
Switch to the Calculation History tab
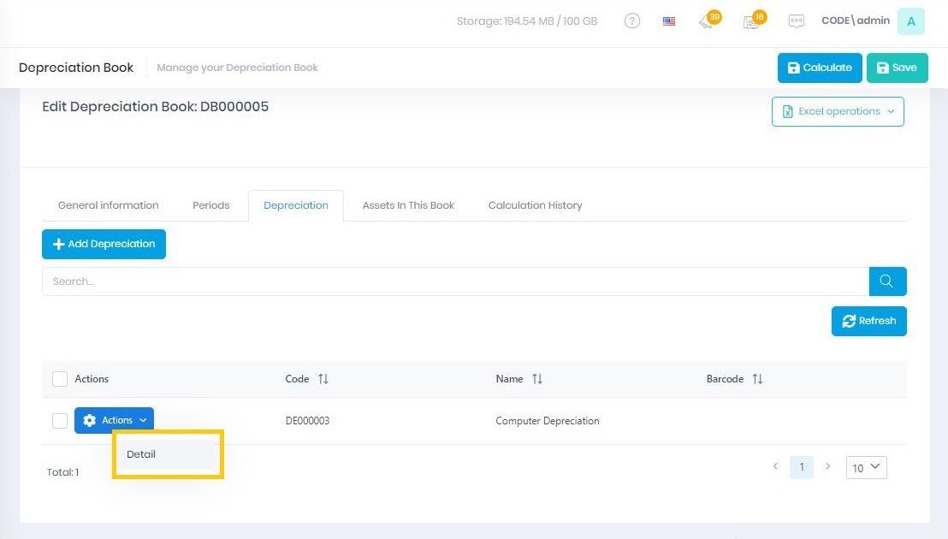(535, 205)
